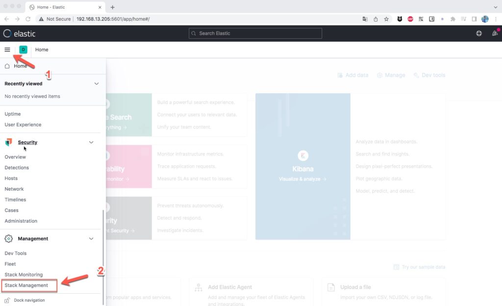Open Timelines in Security section

point(15,200)
